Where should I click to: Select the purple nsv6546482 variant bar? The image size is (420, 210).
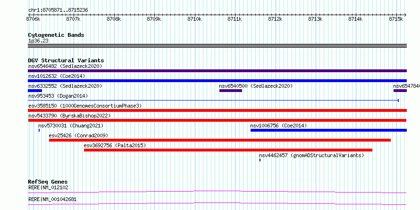217,71
